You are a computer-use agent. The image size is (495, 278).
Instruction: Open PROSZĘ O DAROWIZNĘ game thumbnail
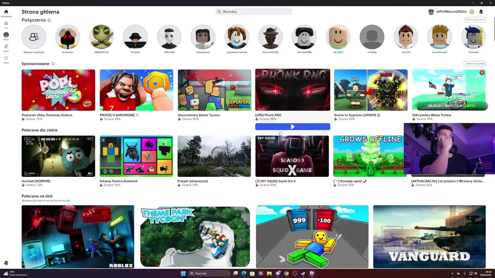137,90
